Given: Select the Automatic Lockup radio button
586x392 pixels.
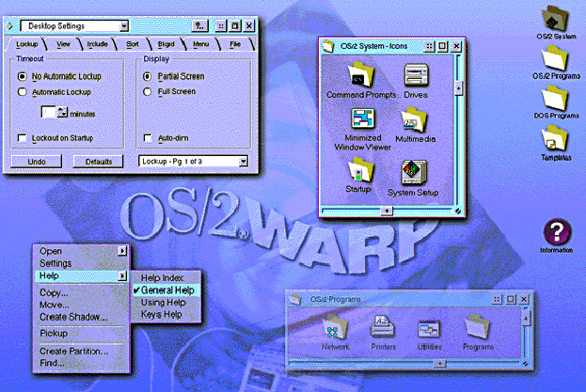Looking at the screenshot, I should [x=23, y=92].
